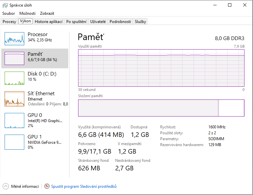
Task: Open the Uživatelé tab
Action: pyautogui.click(x=98, y=22)
